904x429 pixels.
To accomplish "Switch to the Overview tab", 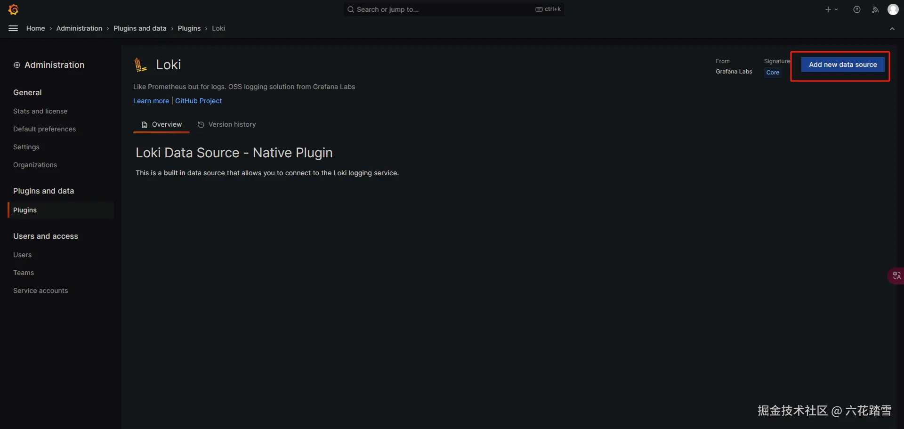I will point(161,124).
